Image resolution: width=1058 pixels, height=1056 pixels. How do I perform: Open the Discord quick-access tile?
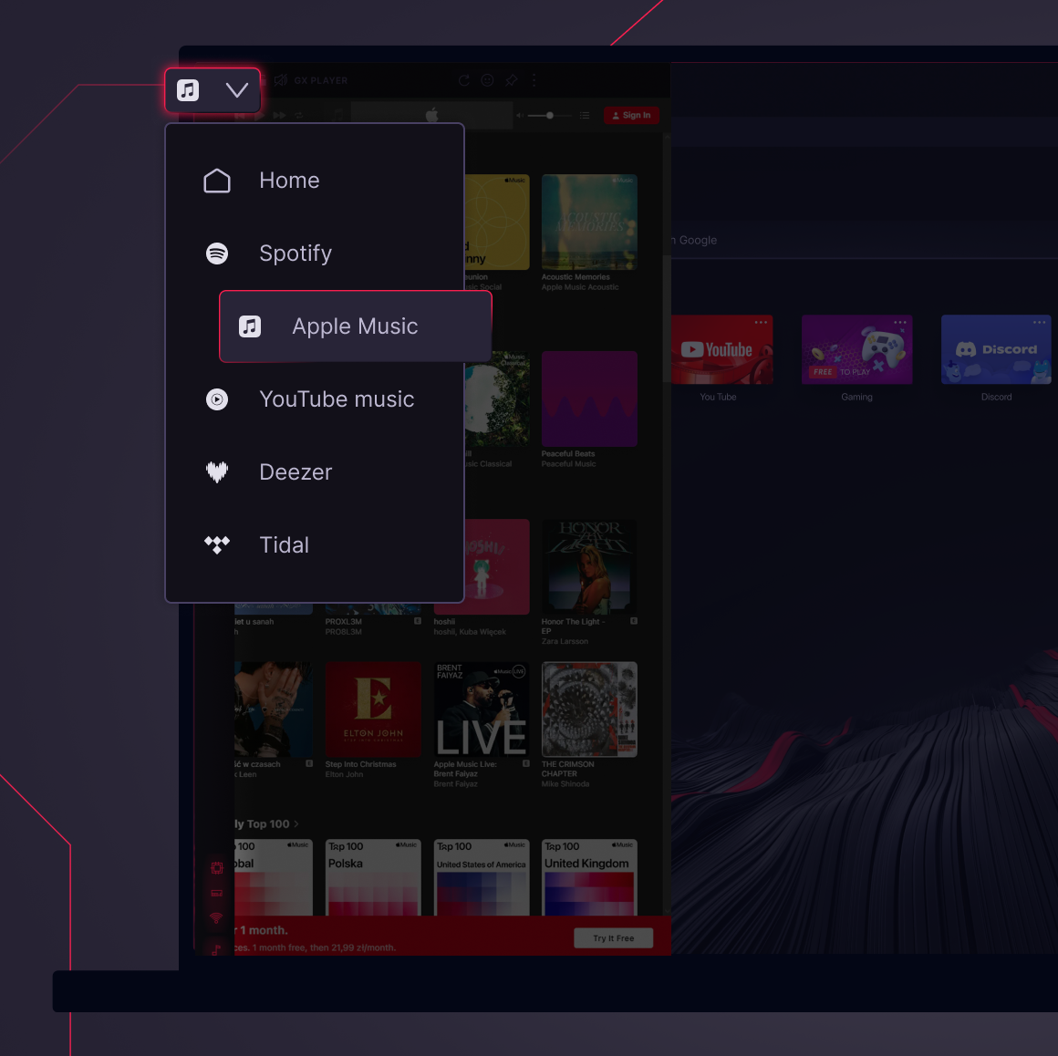pyautogui.click(x=996, y=349)
